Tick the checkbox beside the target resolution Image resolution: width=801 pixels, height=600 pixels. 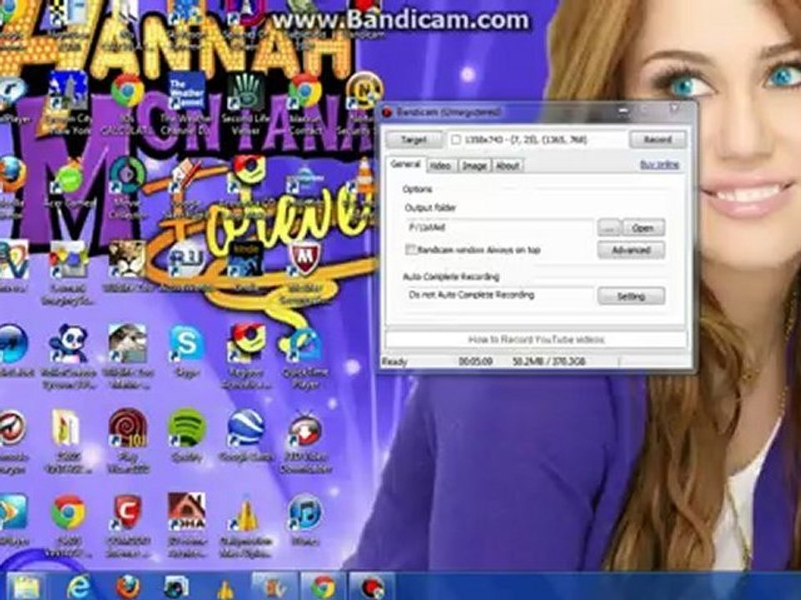[x=456, y=139]
